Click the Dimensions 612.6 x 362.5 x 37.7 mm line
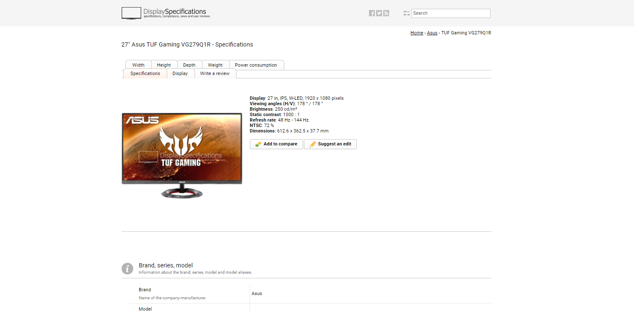Image resolution: width=634 pixels, height=311 pixels. pos(289,131)
